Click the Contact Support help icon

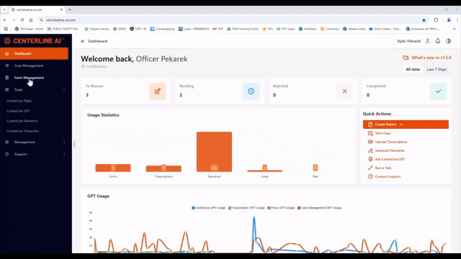coord(370,176)
